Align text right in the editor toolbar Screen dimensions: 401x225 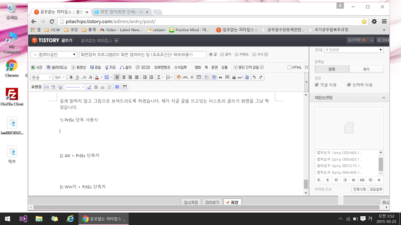(x=130, y=77)
